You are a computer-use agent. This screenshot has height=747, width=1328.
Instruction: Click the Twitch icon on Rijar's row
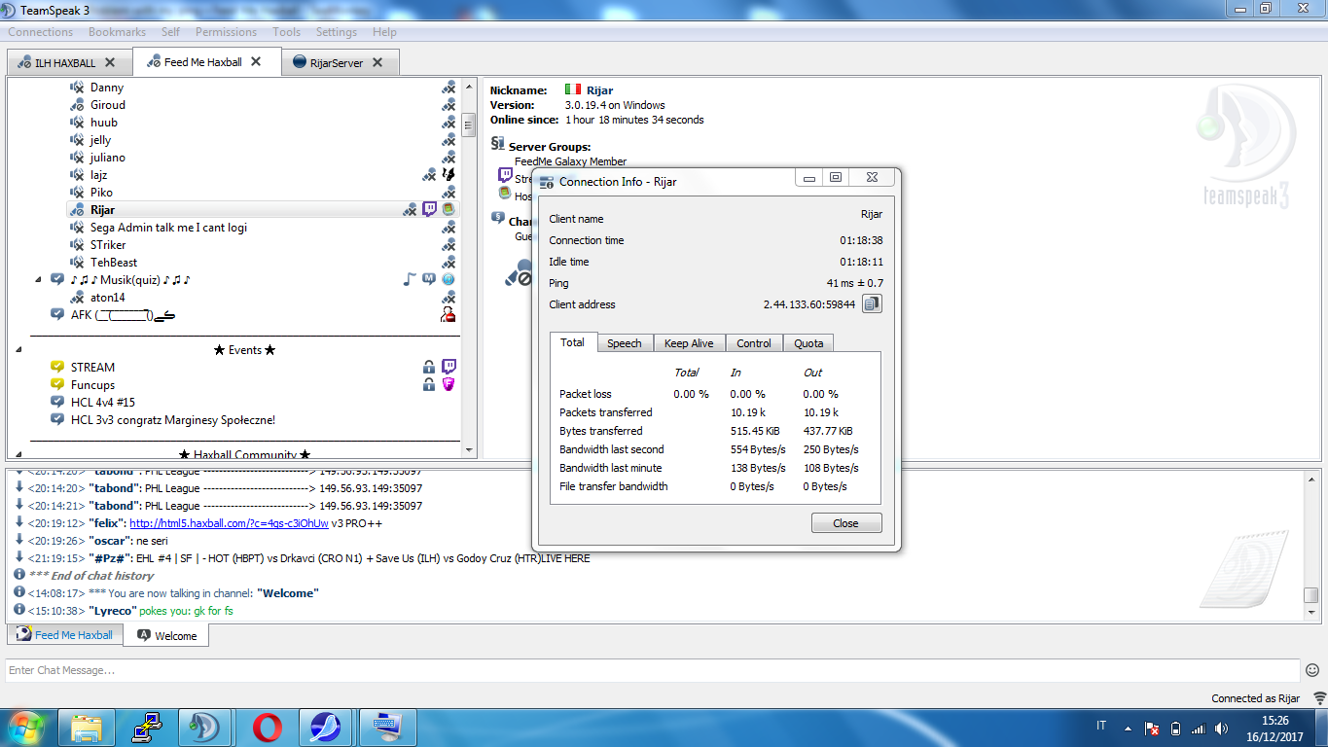tap(430, 209)
